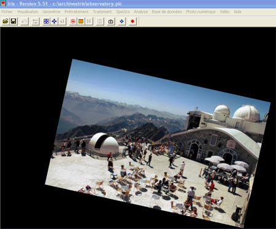This screenshot has width=276, height=229.
Task: Open the Géométrie menu
Action: pyautogui.click(x=52, y=12)
